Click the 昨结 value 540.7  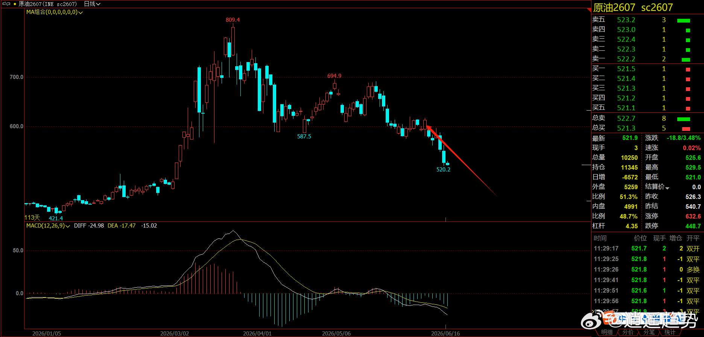[x=693, y=206]
